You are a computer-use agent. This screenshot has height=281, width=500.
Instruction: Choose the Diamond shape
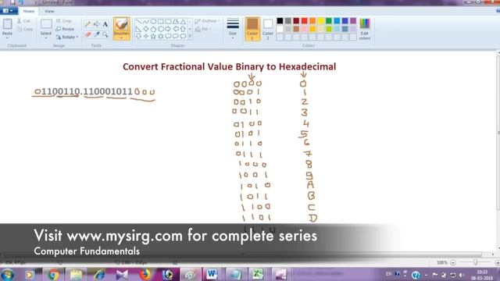click(146, 29)
